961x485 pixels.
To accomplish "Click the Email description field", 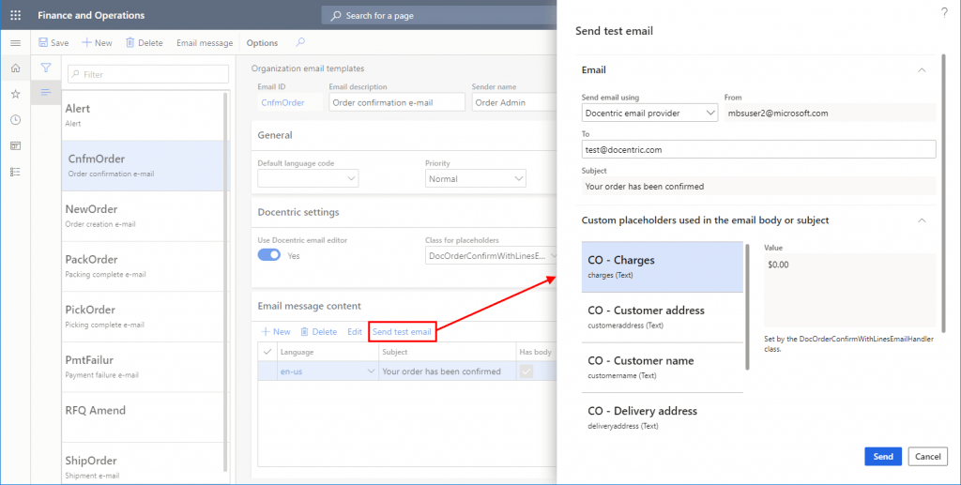I will pos(397,102).
